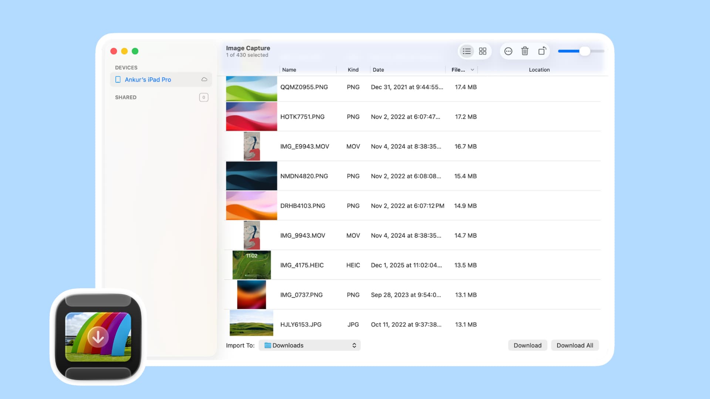Switch to list view
The image size is (710, 399).
pyautogui.click(x=466, y=51)
